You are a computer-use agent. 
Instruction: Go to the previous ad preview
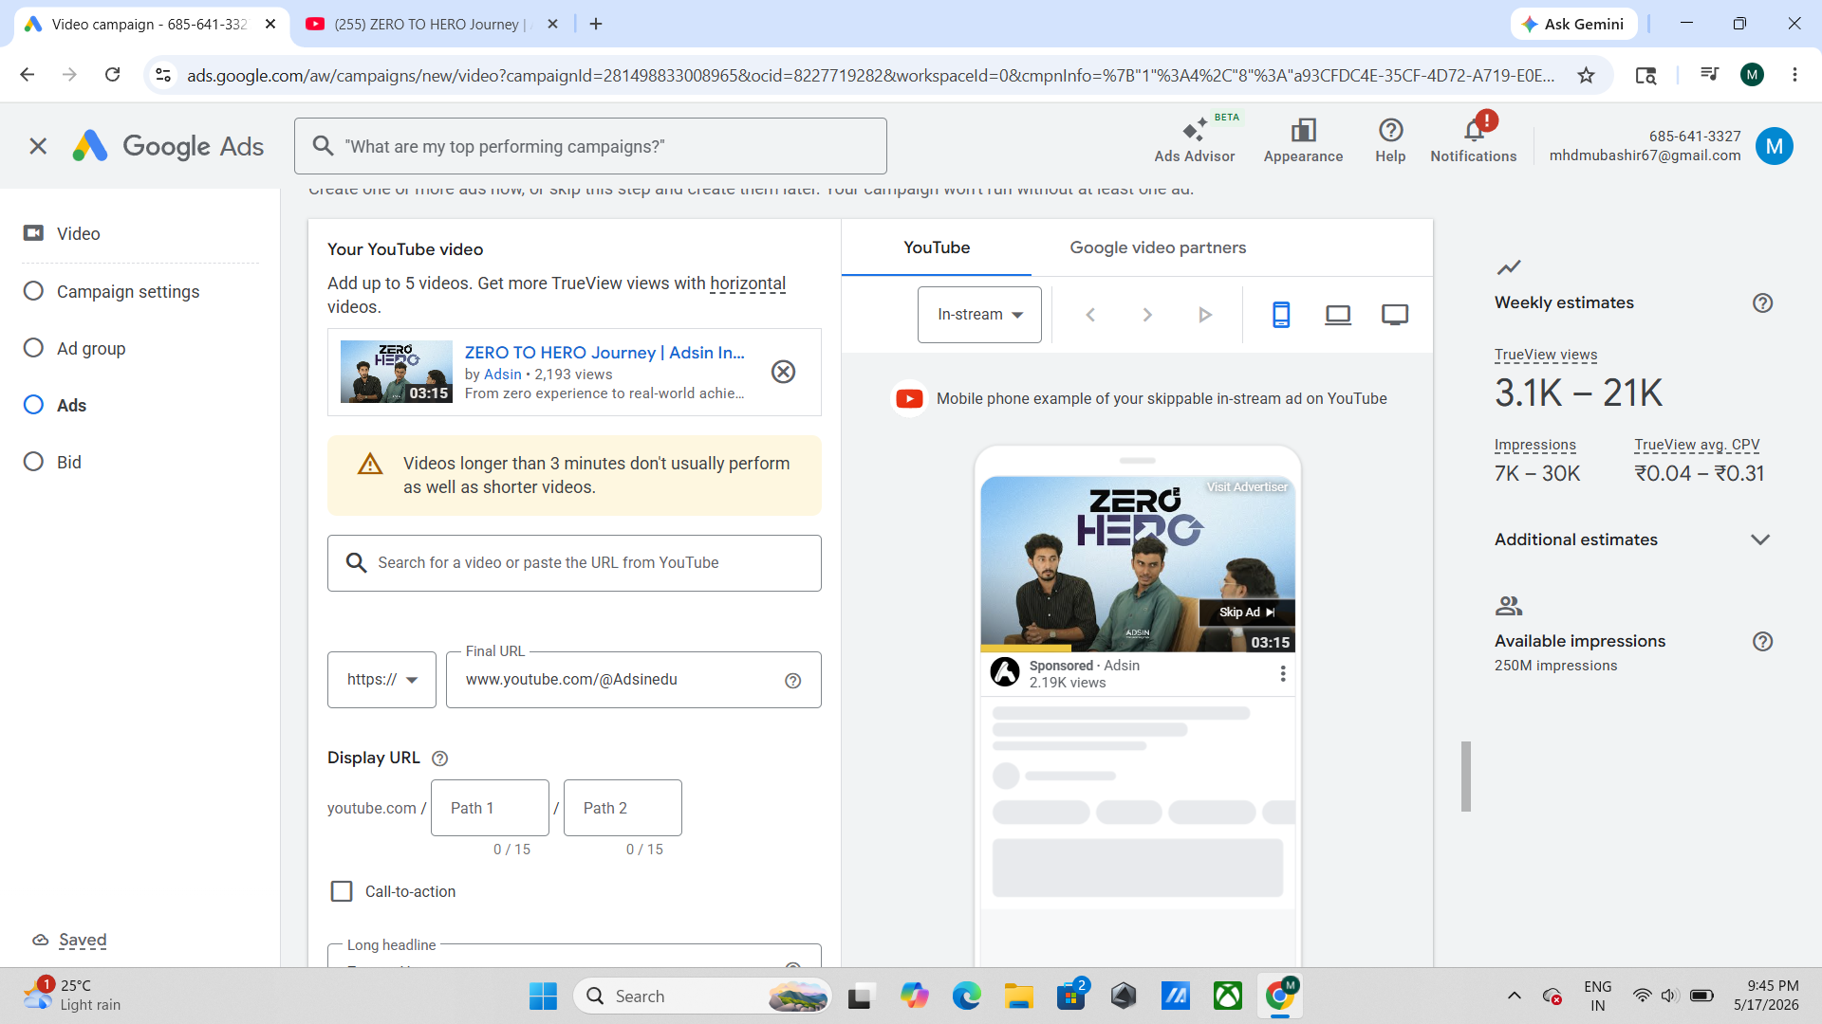click(x=1090, y=315)
